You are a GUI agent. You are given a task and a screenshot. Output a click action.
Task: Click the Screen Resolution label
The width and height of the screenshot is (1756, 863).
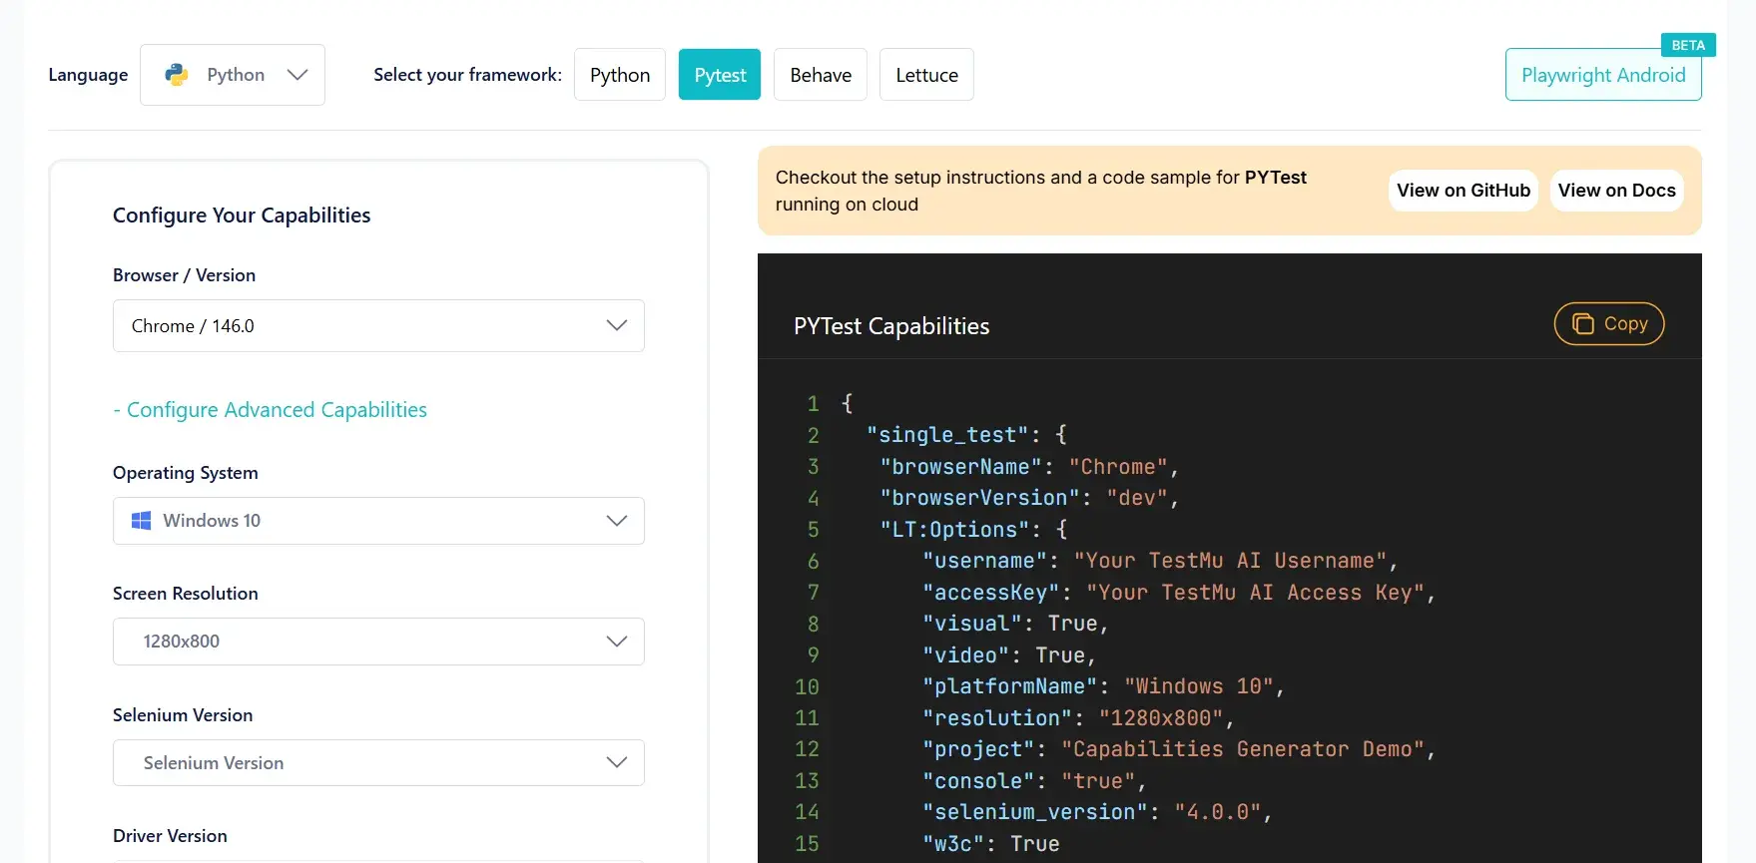click(x=186, y=594)
